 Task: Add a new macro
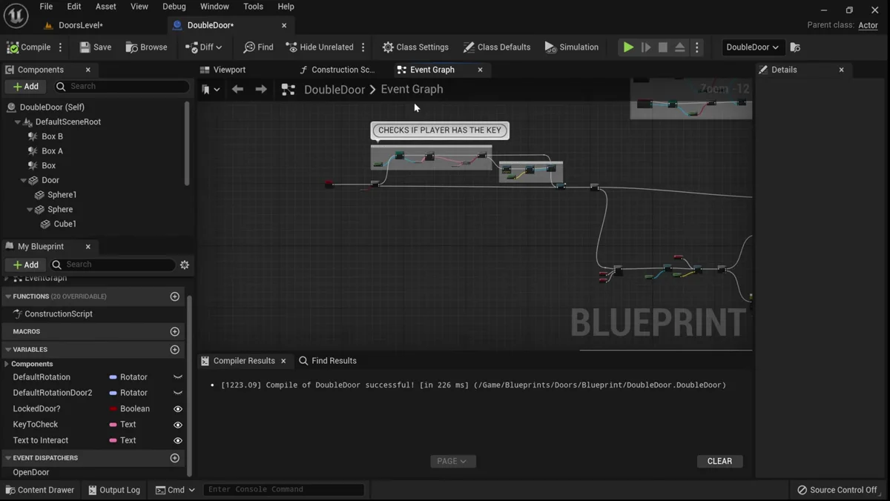[175, 332]
